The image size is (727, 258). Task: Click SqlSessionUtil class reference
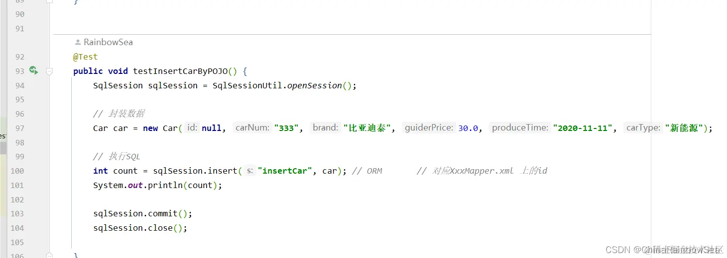(x=247, y=85)
